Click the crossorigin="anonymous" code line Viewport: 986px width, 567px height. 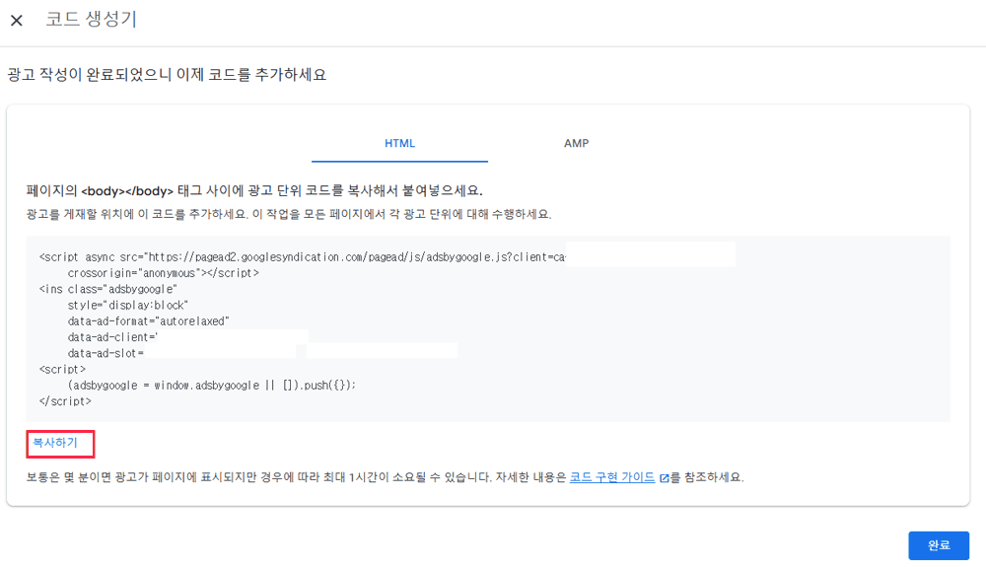(164, 273)
